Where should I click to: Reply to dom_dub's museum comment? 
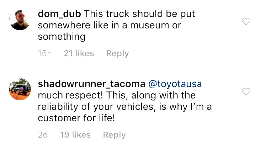click(x=117, y=53)
